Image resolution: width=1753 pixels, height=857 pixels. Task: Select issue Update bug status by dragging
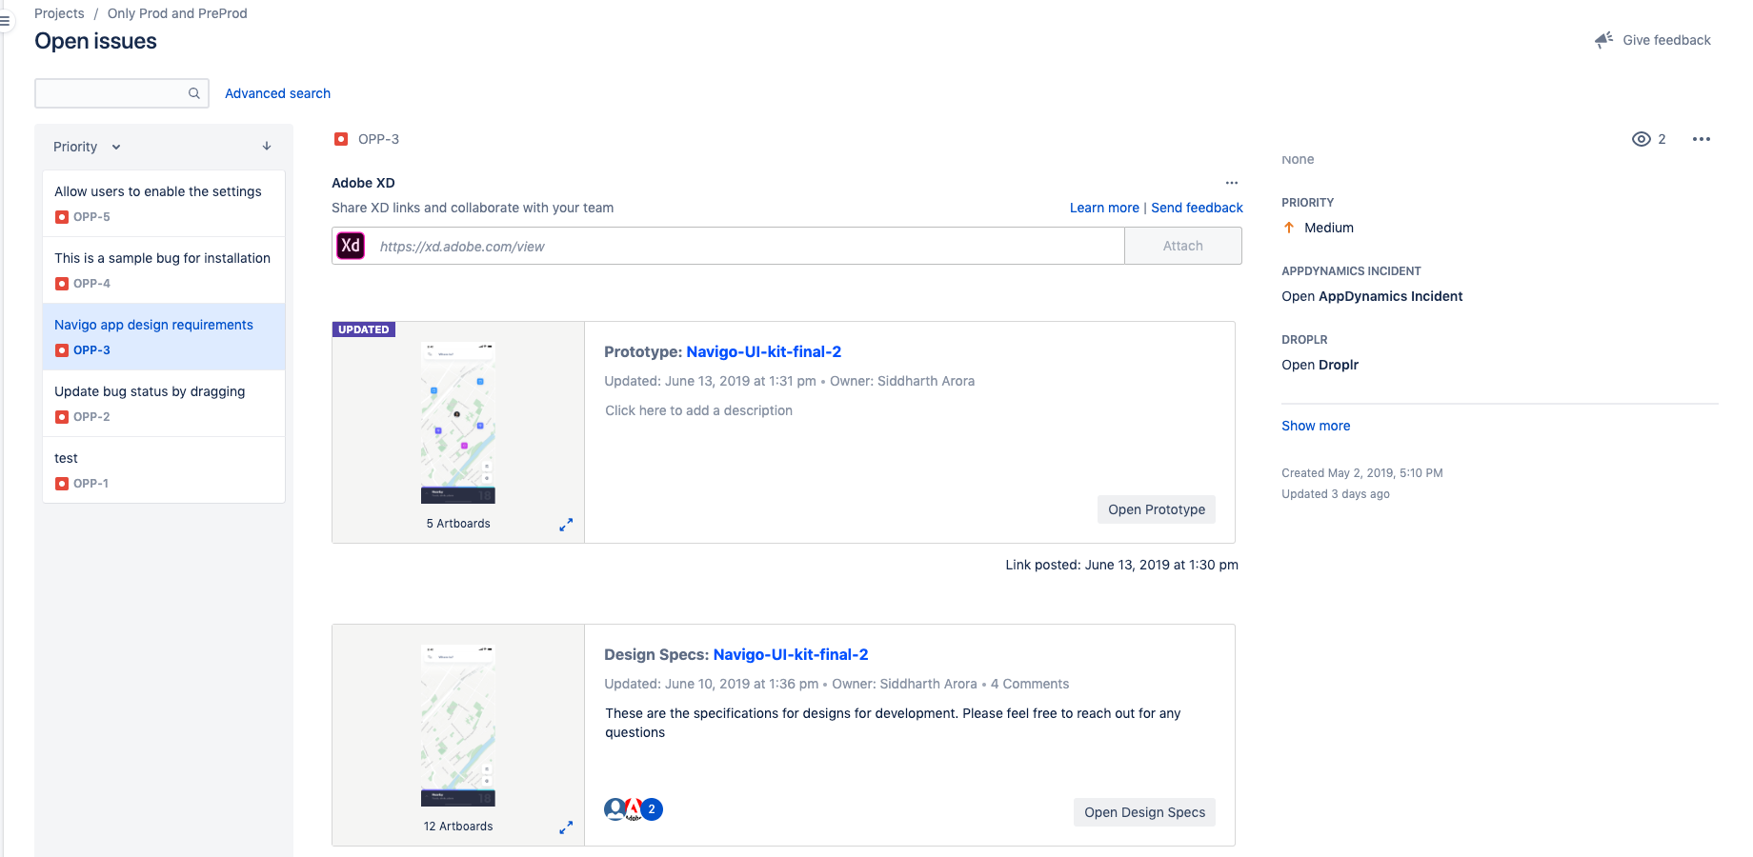pos(164,404)
